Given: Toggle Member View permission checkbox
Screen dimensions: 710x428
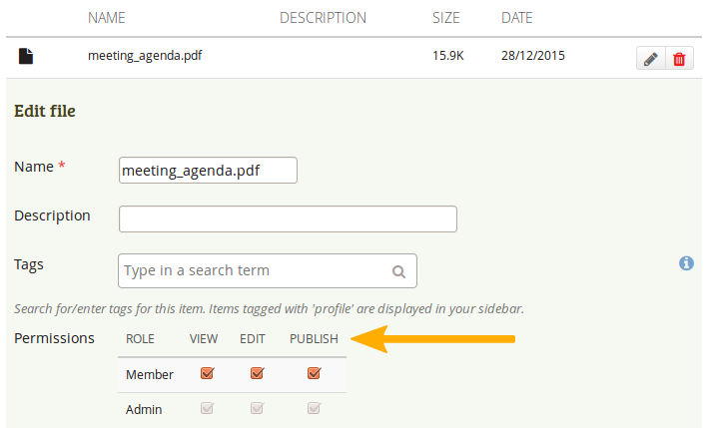Looking at the screenshot, I should [207, 374].
